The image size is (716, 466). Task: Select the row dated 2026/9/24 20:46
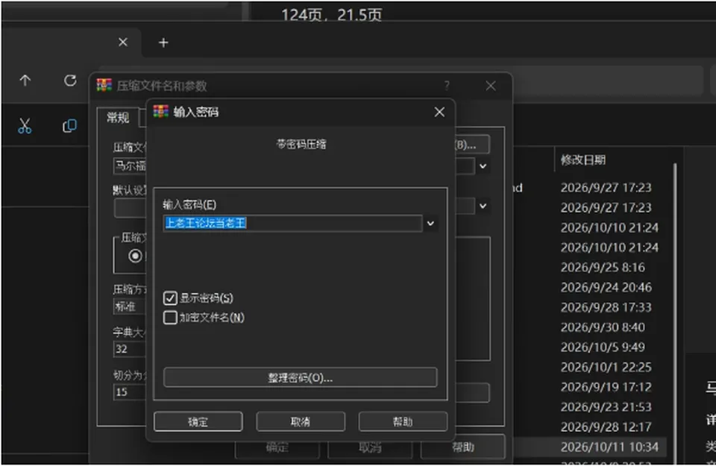tap(606, 288)
